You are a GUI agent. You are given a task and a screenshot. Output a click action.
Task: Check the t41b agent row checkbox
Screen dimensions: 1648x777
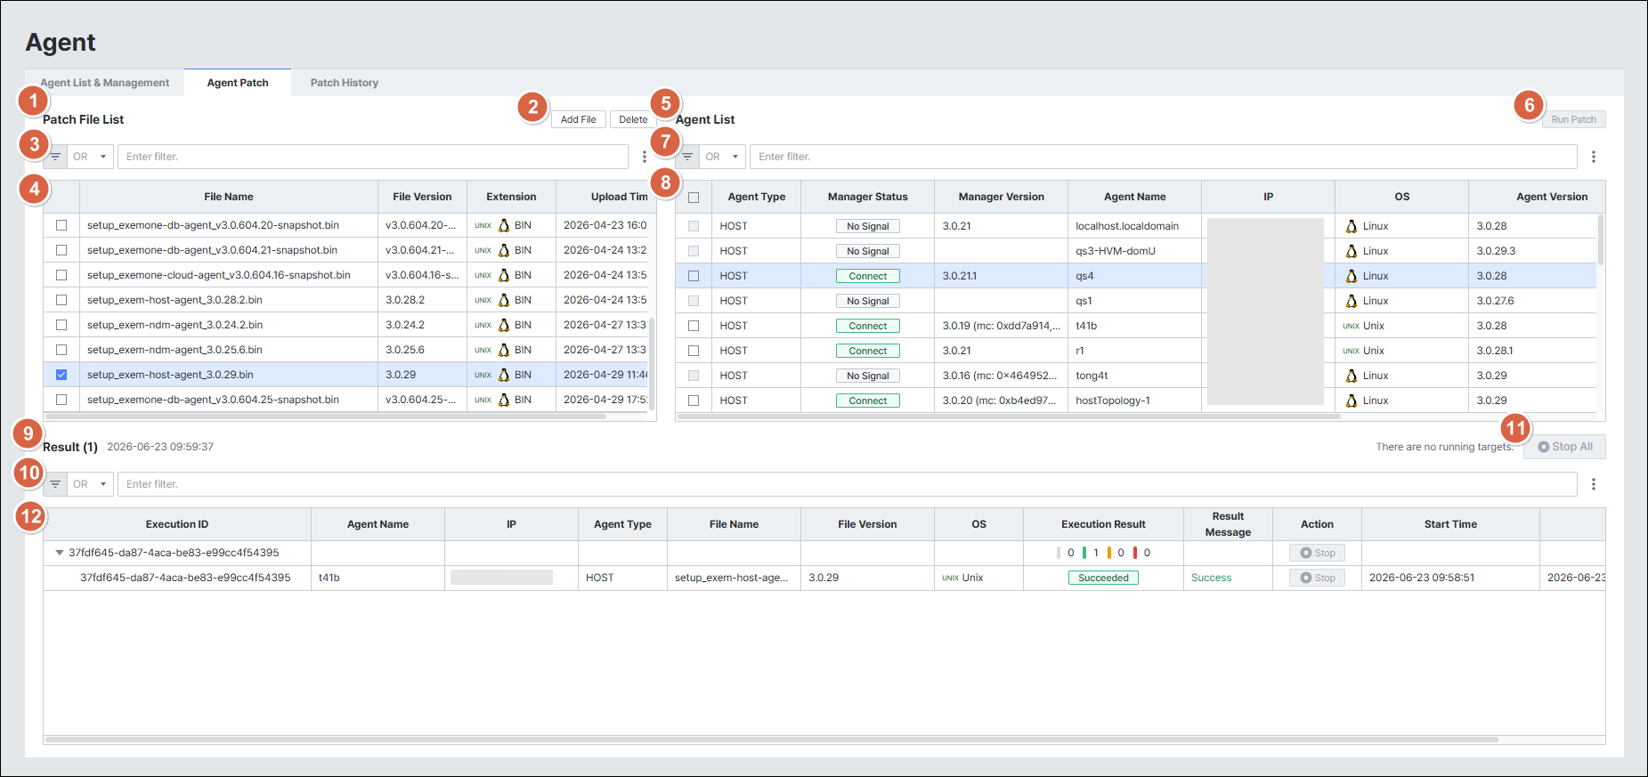point(694,326)
